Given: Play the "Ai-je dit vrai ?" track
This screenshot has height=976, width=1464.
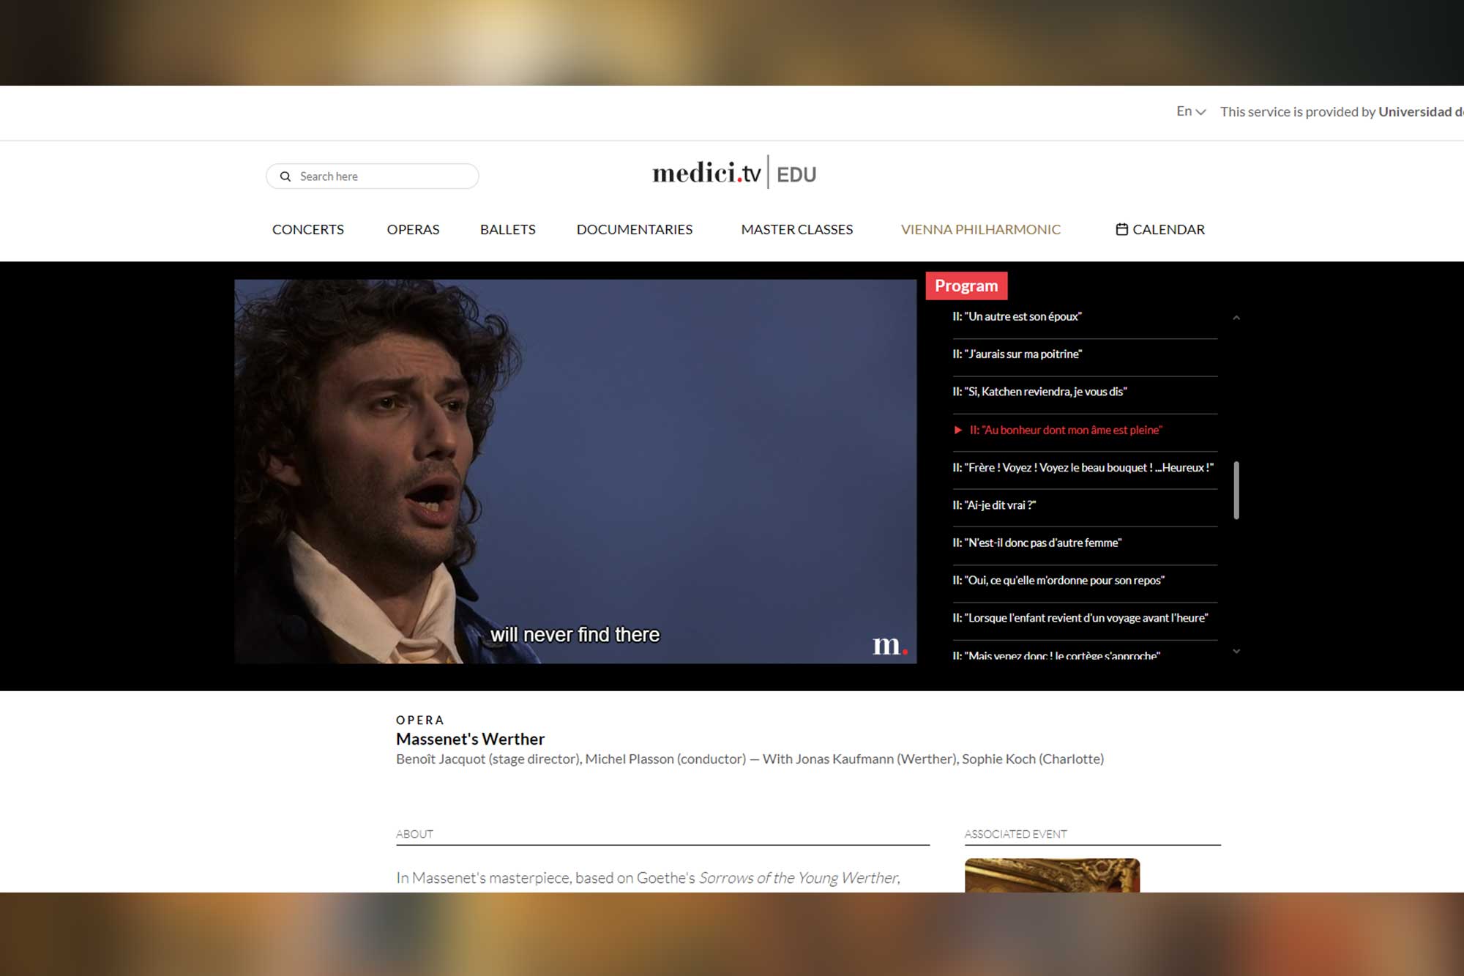Looking at the screenshot, I should point(1085,505).
